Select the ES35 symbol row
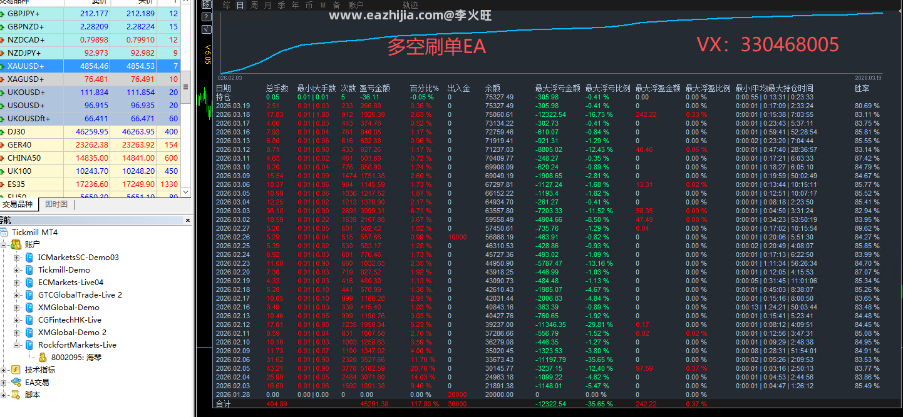The image size is (903, 417). 91,184
